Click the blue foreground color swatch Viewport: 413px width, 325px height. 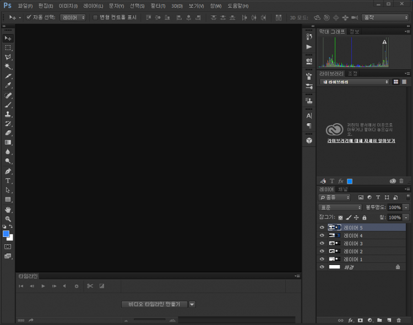[x=6, y=234]
